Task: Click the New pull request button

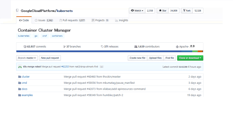Action: pyautogui.click(x=50, y=58)
